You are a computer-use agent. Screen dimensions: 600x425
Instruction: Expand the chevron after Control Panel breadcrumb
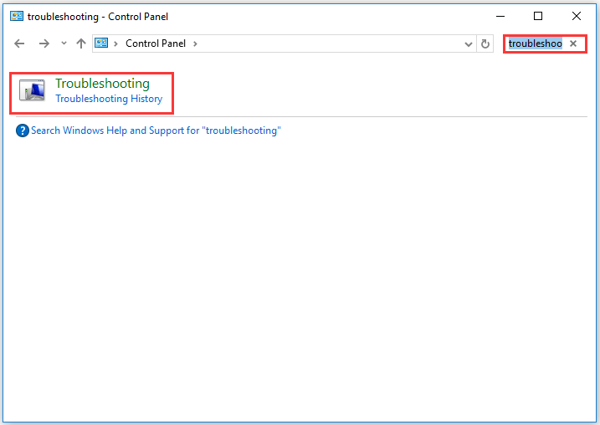tap(195, 44)
